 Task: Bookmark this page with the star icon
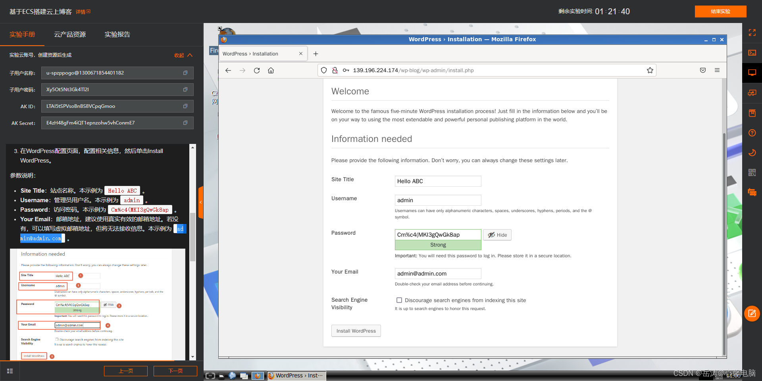pyautogui.click(x=650, y=71)
